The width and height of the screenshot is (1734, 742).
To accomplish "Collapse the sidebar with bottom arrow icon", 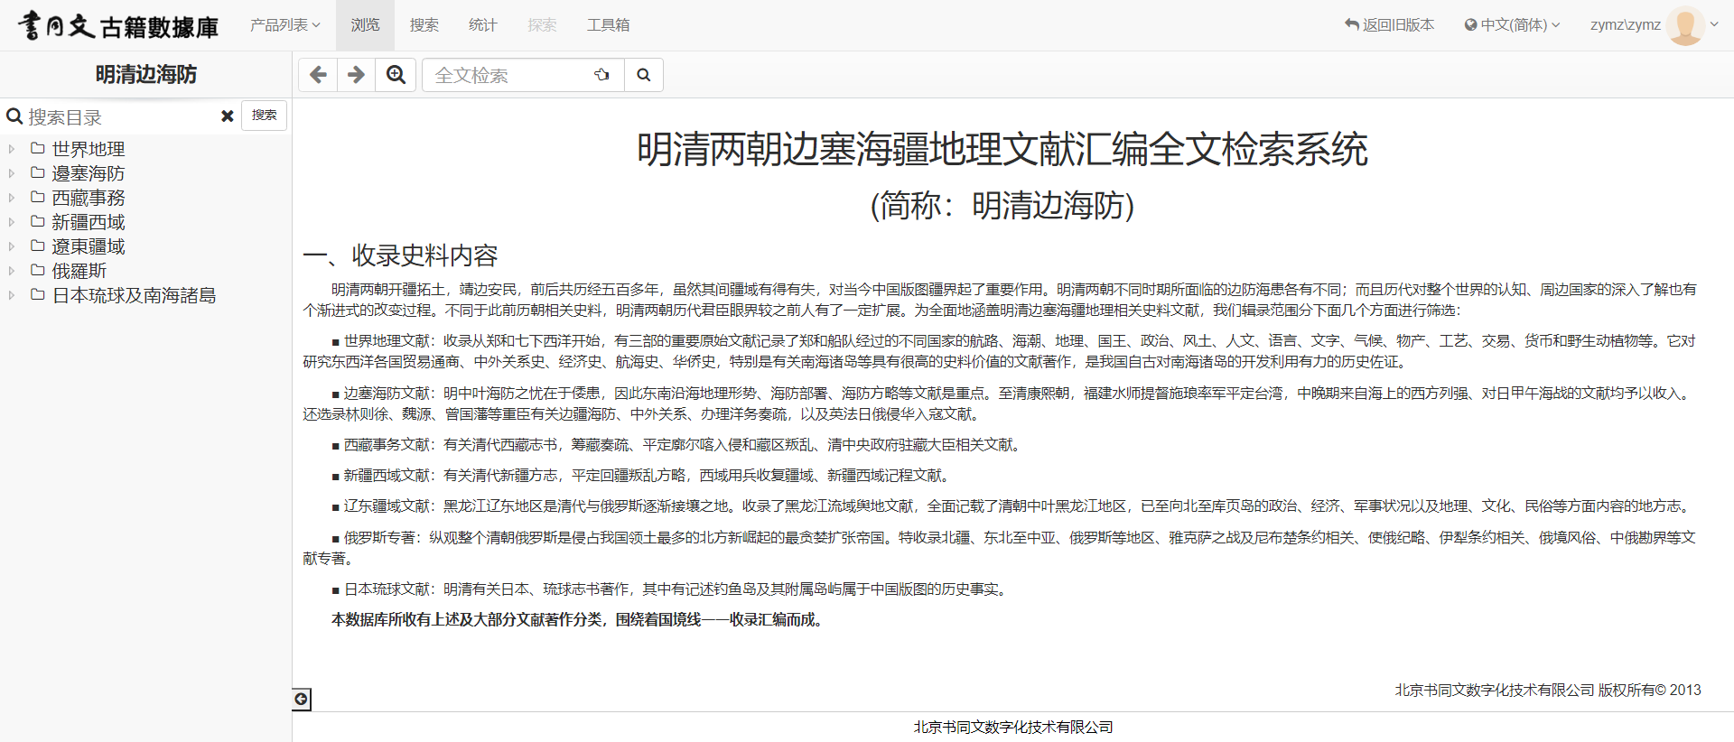I will pyautogui.click(x=302, y=699).
